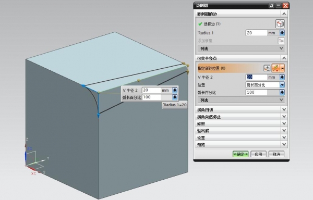The width and height of the screenshot is (313, 200).
Task: Click the inferred point snap icon
Action: (276, 68)
